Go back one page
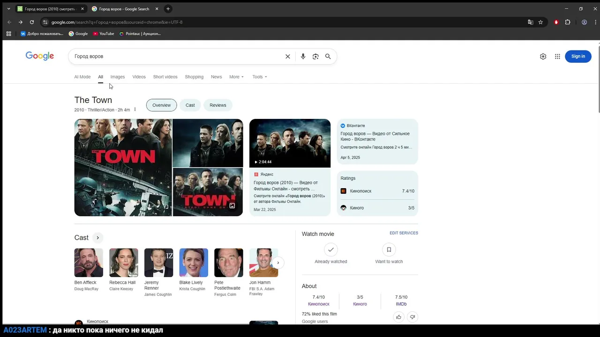The height and width of the screenshot is (337, 600). click(x=9, y=22)
